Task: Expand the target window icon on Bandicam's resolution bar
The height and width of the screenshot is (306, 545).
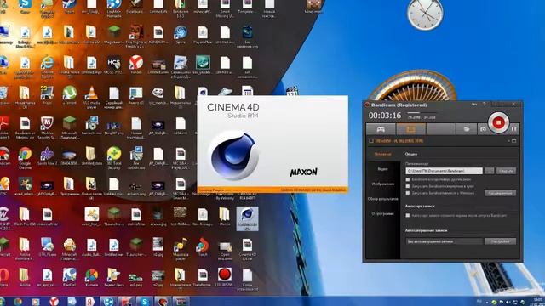Action: (x=514, y=141)
